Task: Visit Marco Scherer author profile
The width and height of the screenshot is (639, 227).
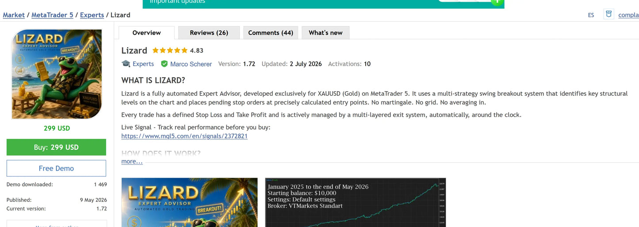Action: point(191,64)
